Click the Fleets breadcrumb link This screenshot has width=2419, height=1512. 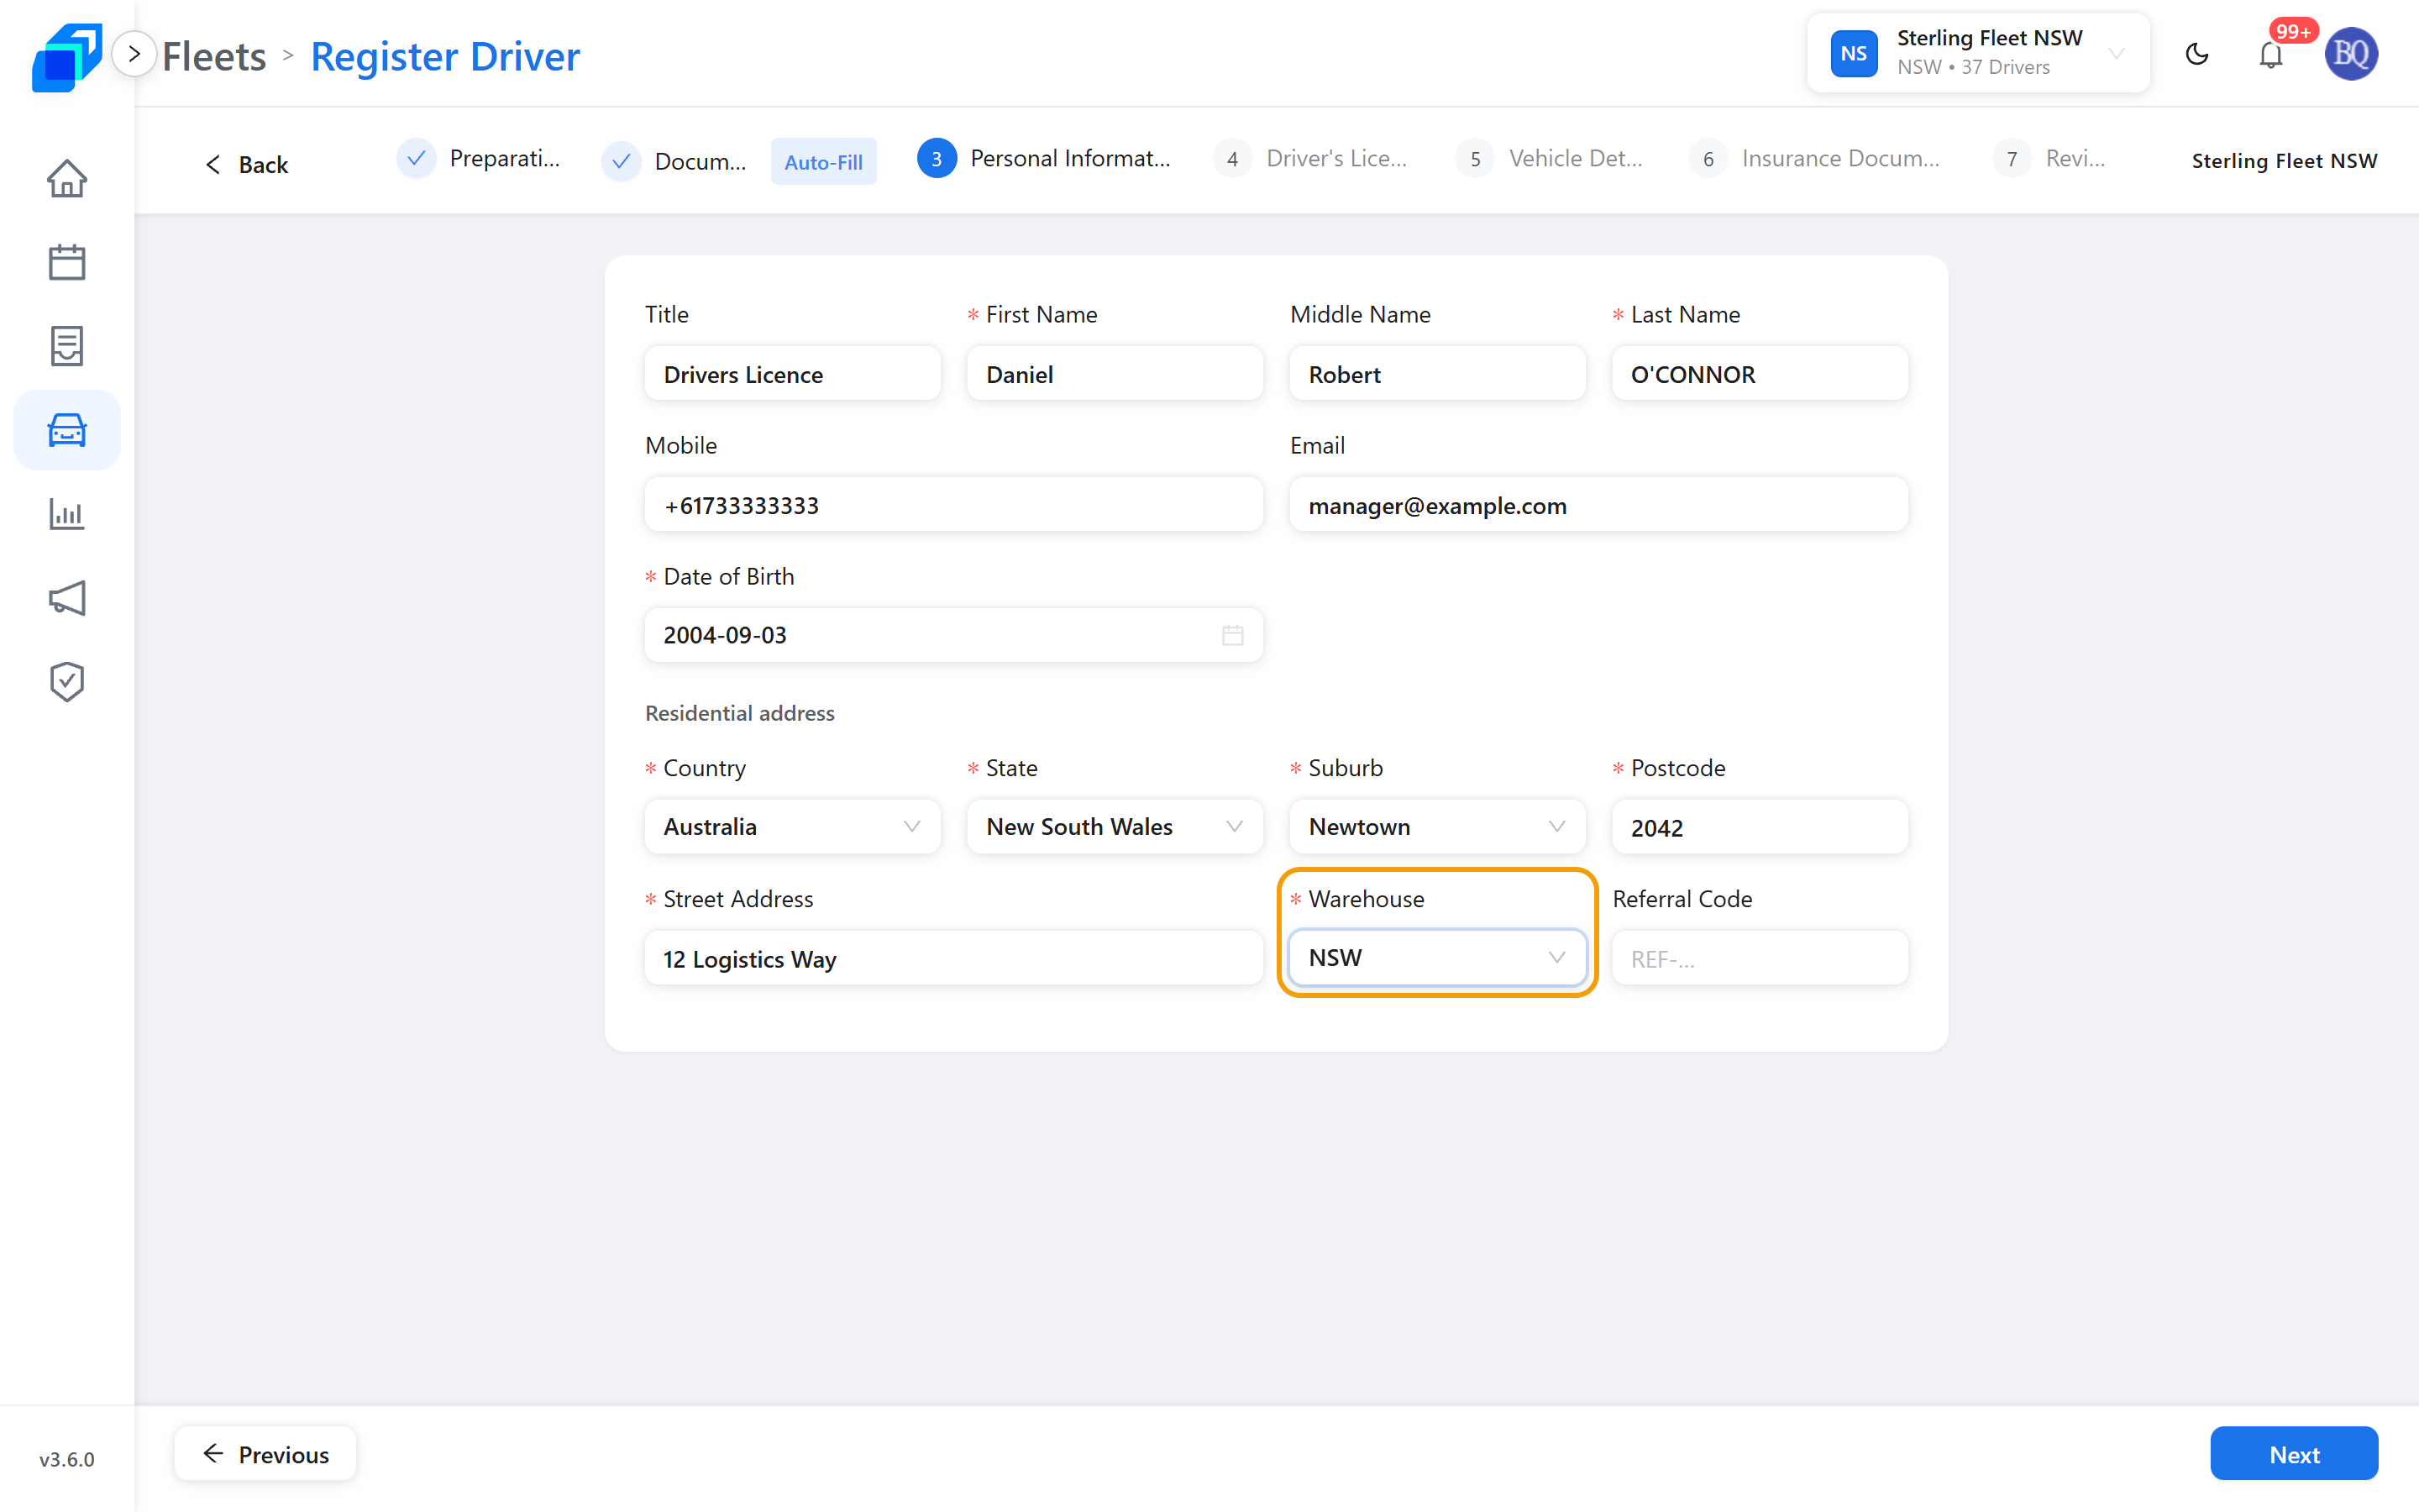pyautogui.click(x=214, y=56)
